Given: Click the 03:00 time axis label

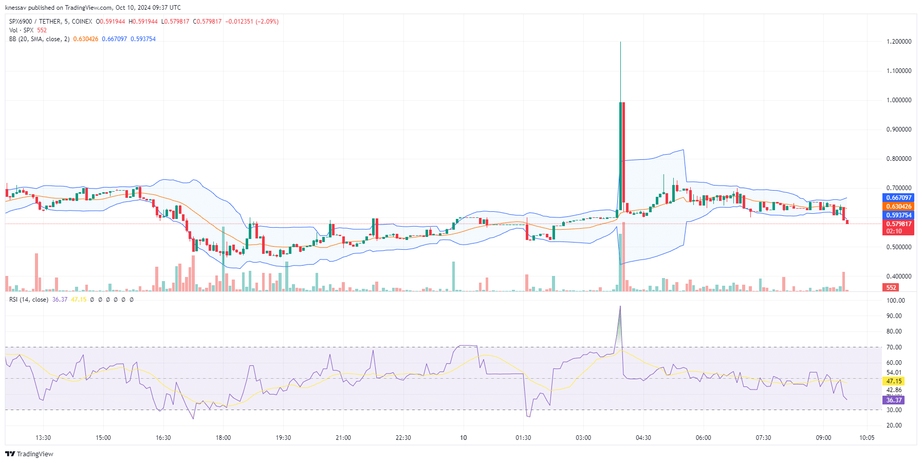Looking at the screenshot, I should [583, 438].
